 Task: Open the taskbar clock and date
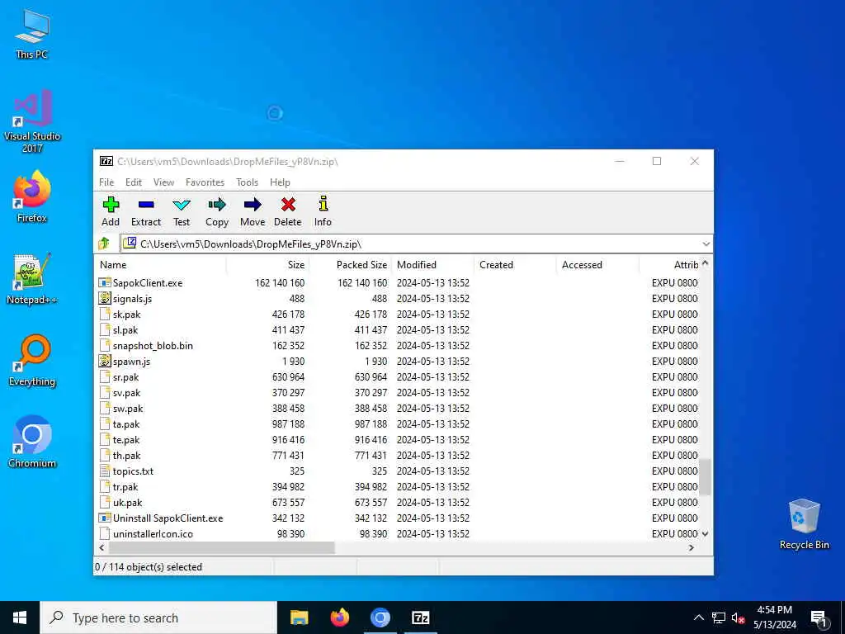point(775,617)
